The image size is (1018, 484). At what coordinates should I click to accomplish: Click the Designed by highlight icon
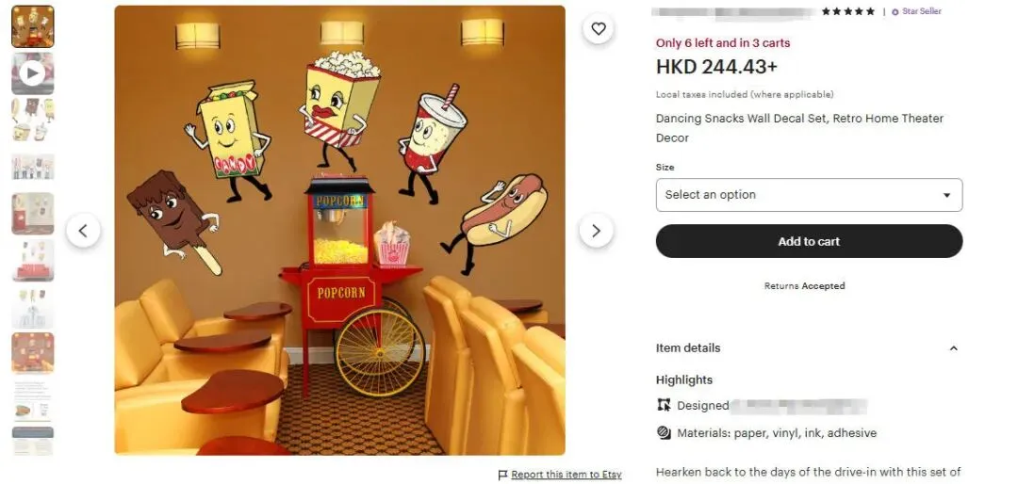point(664,406)
